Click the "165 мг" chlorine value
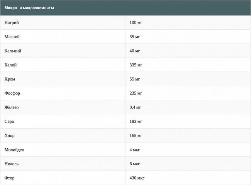 (136, 136)
